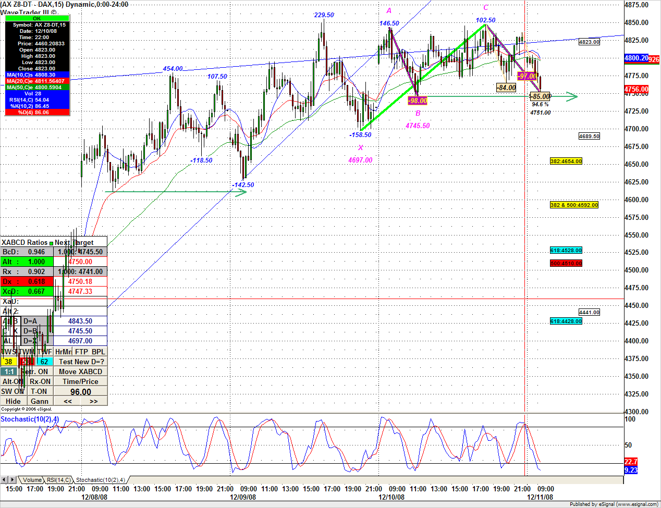Image resolution: width=661 pixels, height=508 pixels.
Task: Click the 4750.18 target value
Action: coord(80,282)
